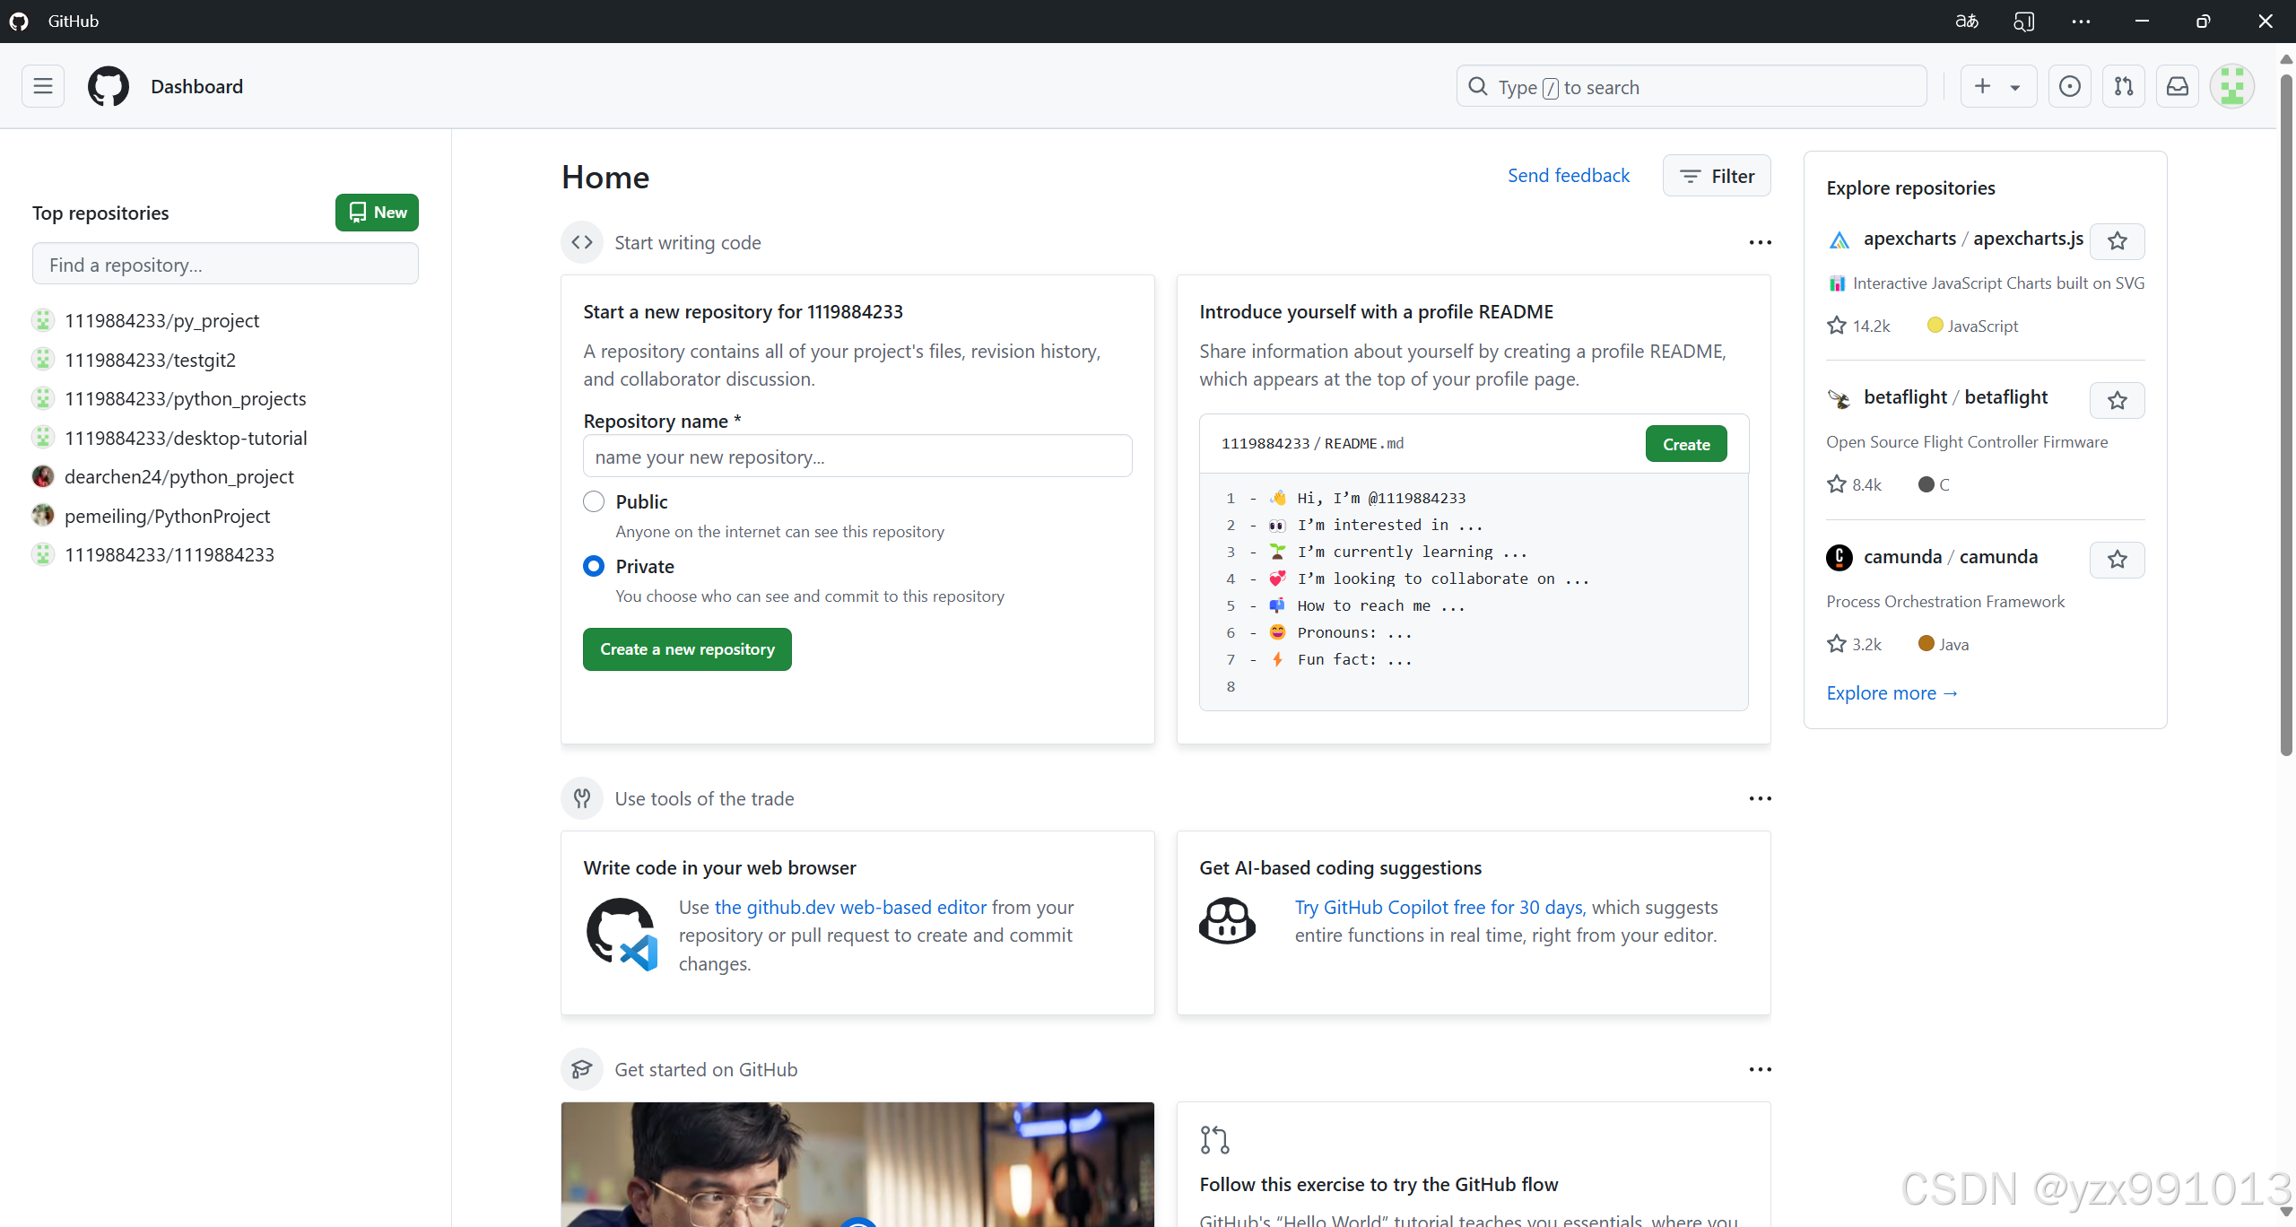Open the hamburger navigation menu
Viewport: 2296px width, 1227px height.
click(x=43, y=86)
